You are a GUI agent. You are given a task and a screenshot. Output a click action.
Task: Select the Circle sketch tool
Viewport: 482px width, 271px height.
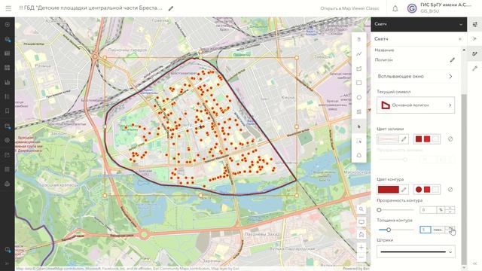[359, 97]
